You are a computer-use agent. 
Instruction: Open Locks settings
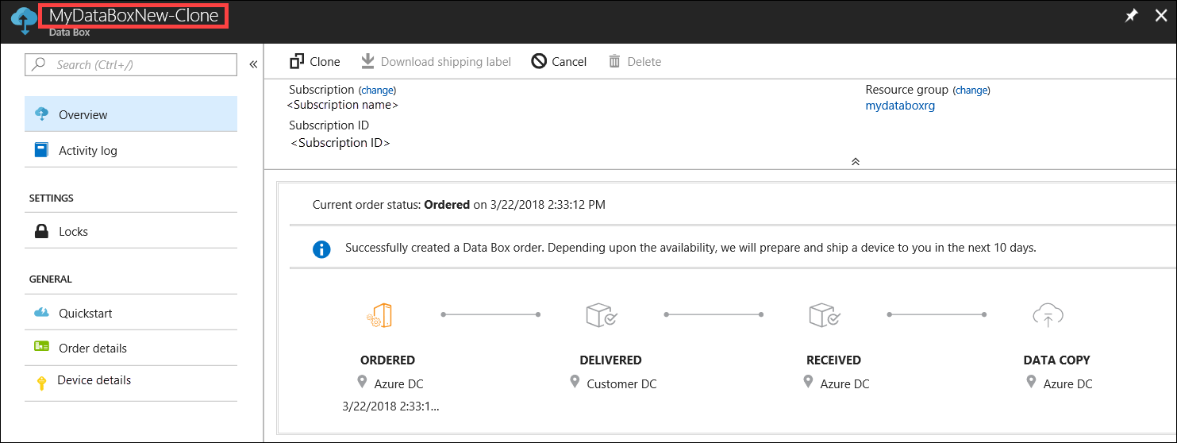(131, 231)
